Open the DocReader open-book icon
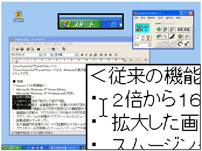202x151 pixels. coord(180,29)
